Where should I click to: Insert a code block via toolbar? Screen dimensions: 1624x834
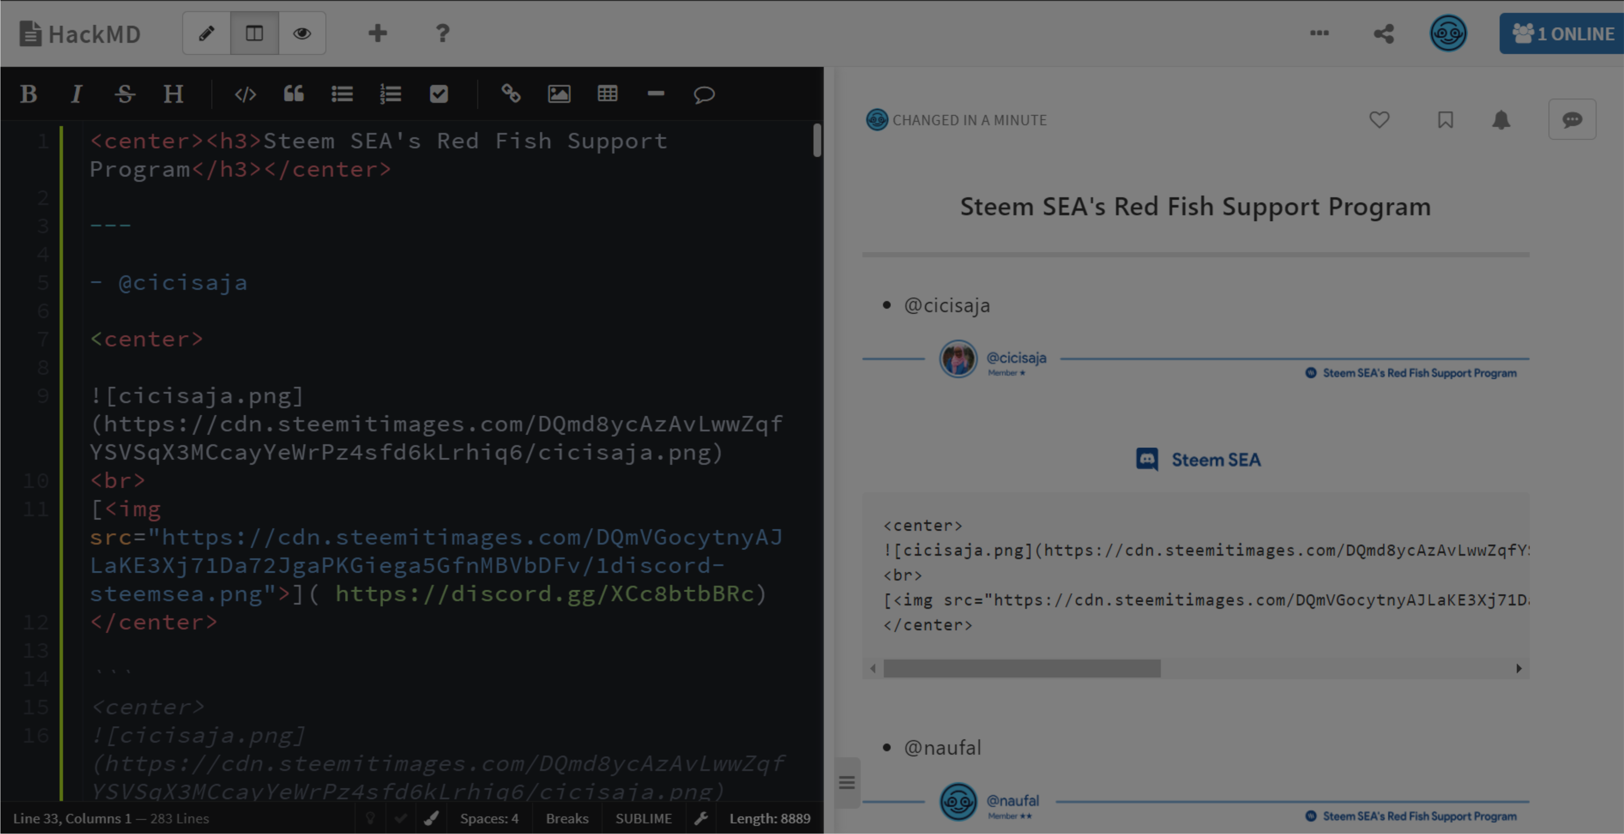pyautogui.click(x=245, y=94)
